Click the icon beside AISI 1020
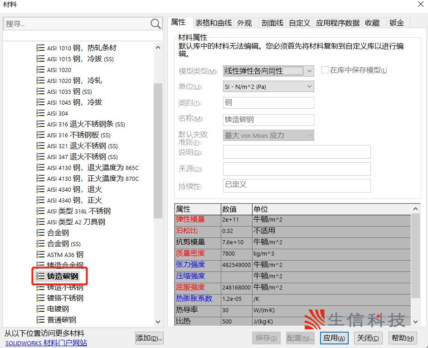428x348 pixels. click(x=40, y=69)
